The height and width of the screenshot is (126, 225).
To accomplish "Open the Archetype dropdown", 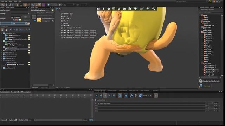I will point(20,10).
